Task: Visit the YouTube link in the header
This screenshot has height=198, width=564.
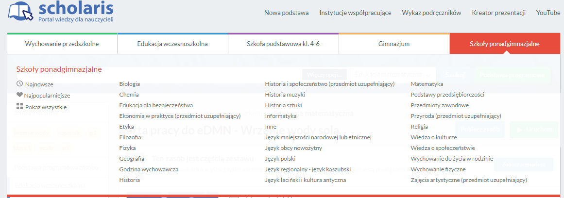Action: click(548, 13)
